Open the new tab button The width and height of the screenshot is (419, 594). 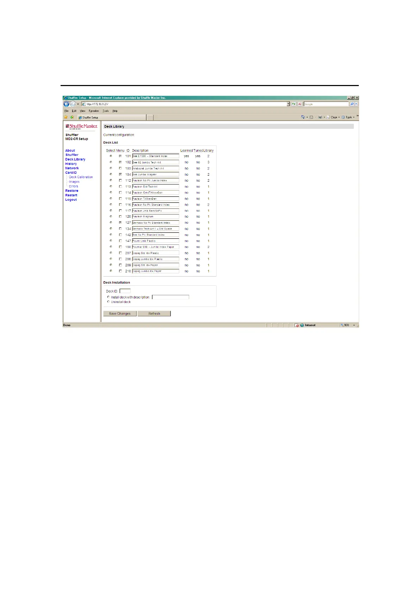tap(150, 117)
